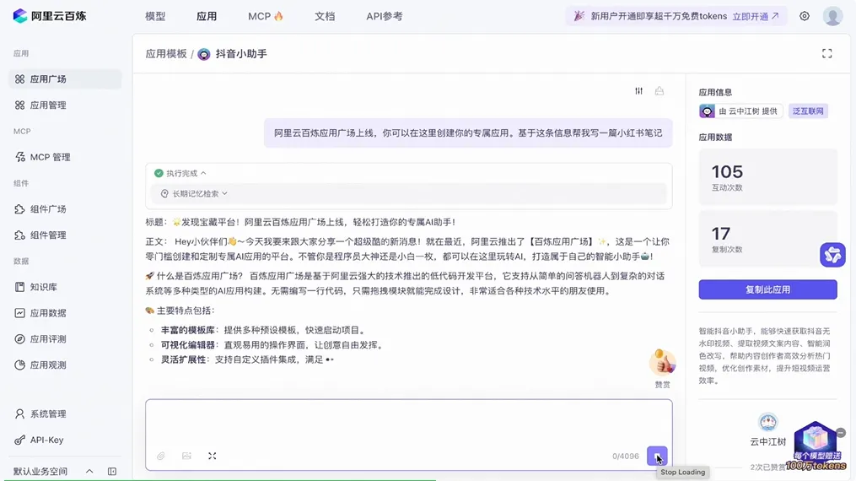Expand the input box with expand icon

[x=213, y=456]
